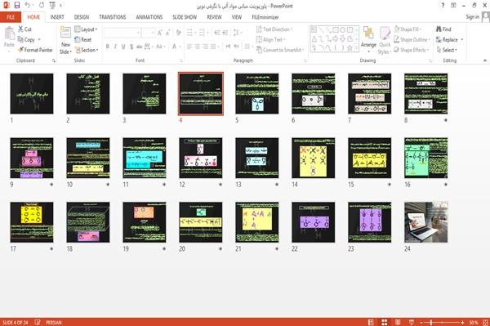Click Normal view icon in status bar
490x326 pixels.
coord(371,322)
